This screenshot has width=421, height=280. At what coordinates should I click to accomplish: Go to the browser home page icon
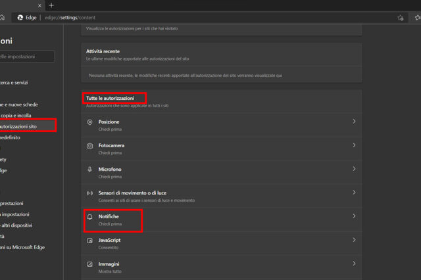3,18
